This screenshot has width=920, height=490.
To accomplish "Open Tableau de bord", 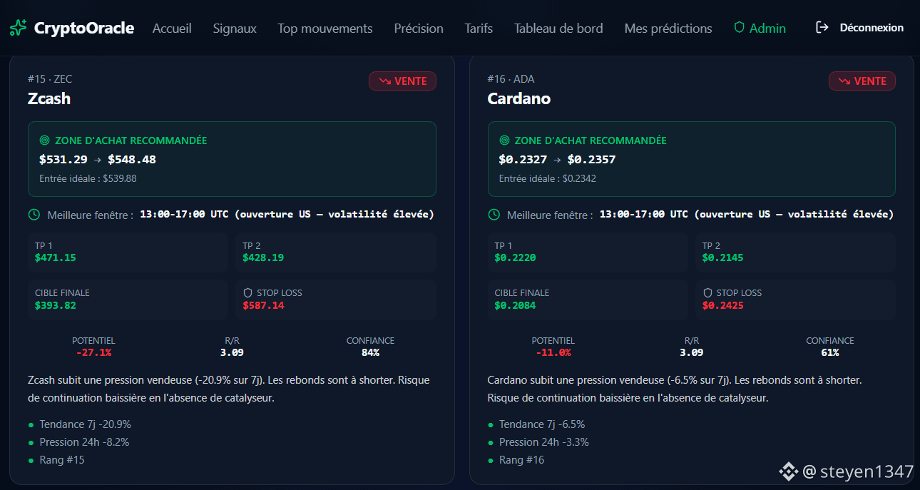I will coord(558,28).
